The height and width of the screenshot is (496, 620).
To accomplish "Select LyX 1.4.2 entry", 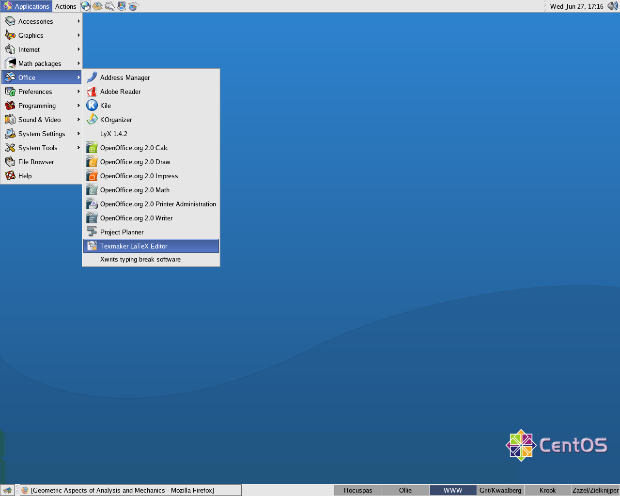I will [151, 134].
